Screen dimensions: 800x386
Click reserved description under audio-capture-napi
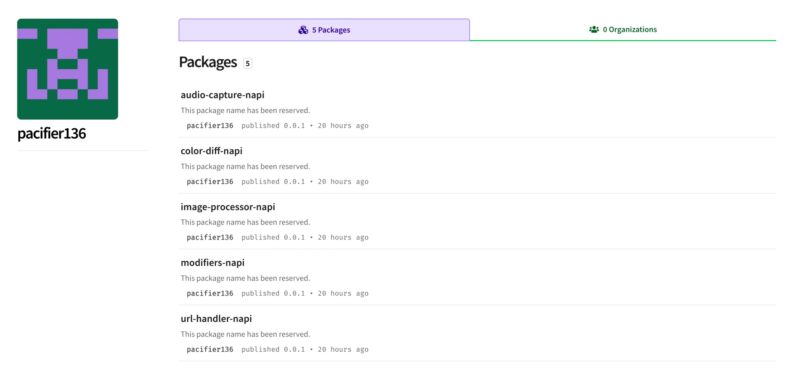point(245,110)
